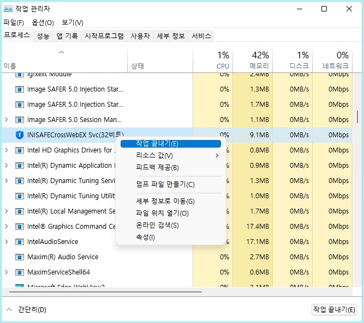Expand the Intel HD Graphics Drivers row

[x=7, y=150]
